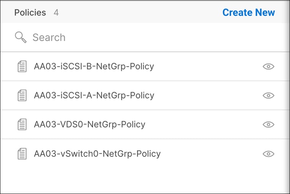Show AA03-VDS0-NetGrp-Policy details via eye icon
The width and height of the screenshot is (290, 194).
pos(268,124)
